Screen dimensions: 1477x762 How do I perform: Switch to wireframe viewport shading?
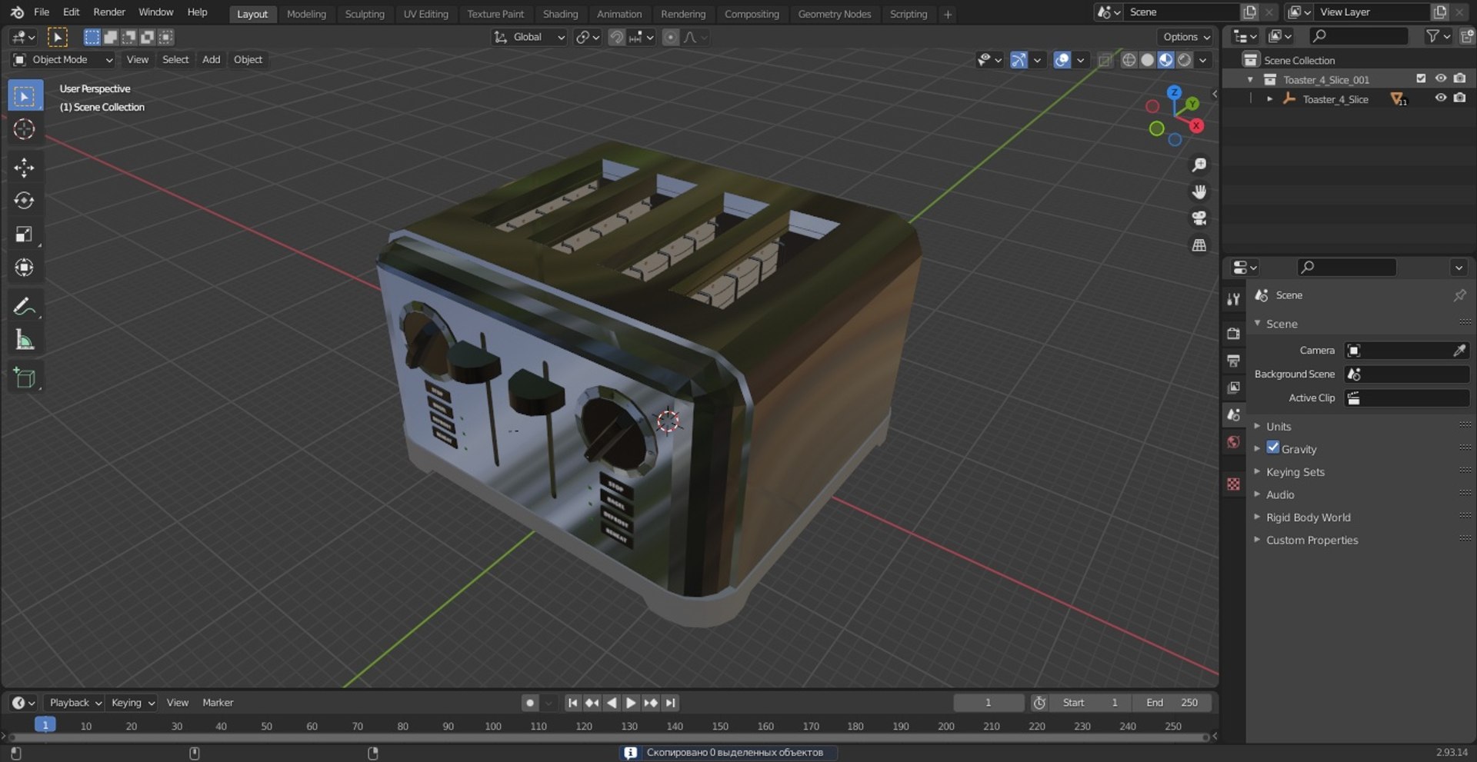[x=1129, y=60]
